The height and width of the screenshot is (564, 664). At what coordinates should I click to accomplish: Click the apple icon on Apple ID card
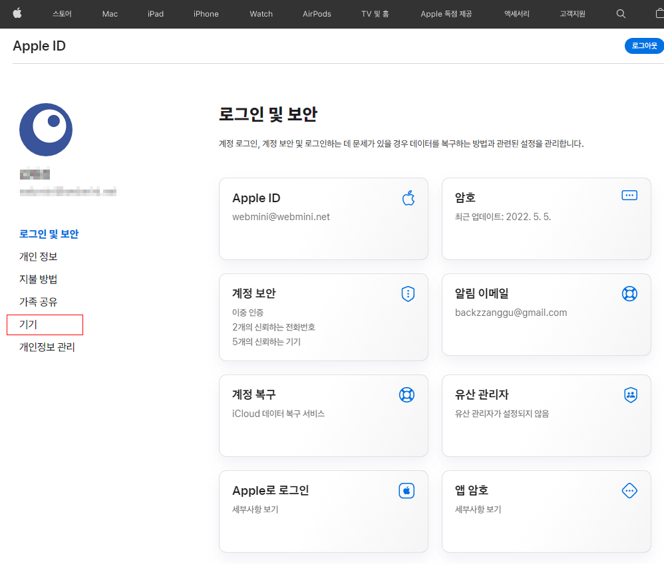click(409, 198)
